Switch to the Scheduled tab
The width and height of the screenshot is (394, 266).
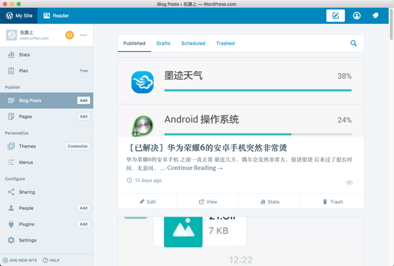tap(193, 43)
